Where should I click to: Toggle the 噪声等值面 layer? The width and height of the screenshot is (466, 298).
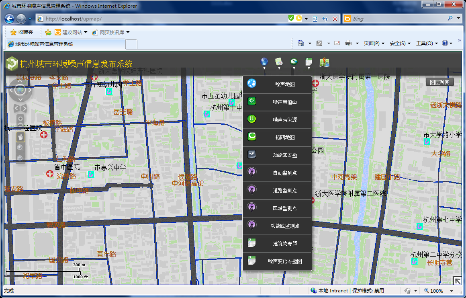click(277, 102)
